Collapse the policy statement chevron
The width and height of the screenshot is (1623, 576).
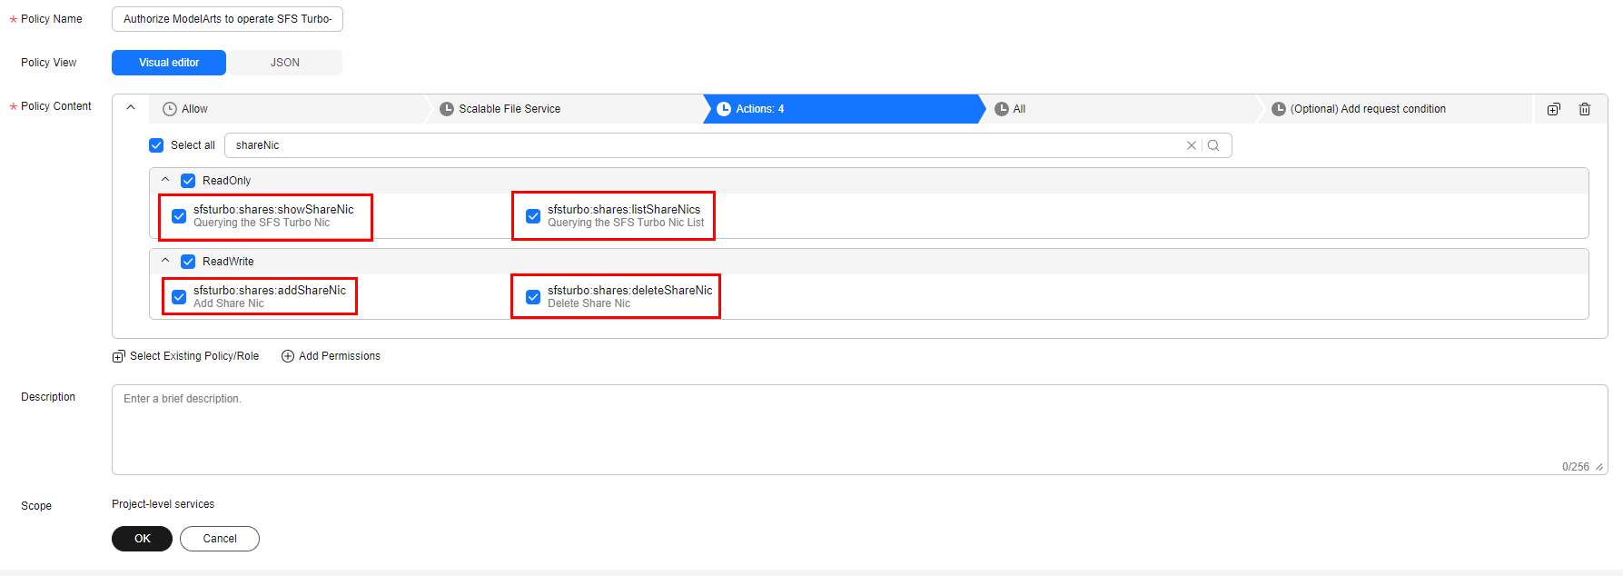tap(131, 107)
